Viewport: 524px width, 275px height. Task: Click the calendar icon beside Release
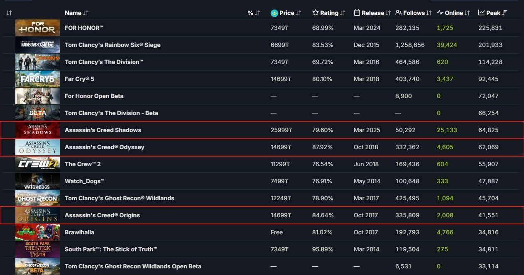pos(357,13)
